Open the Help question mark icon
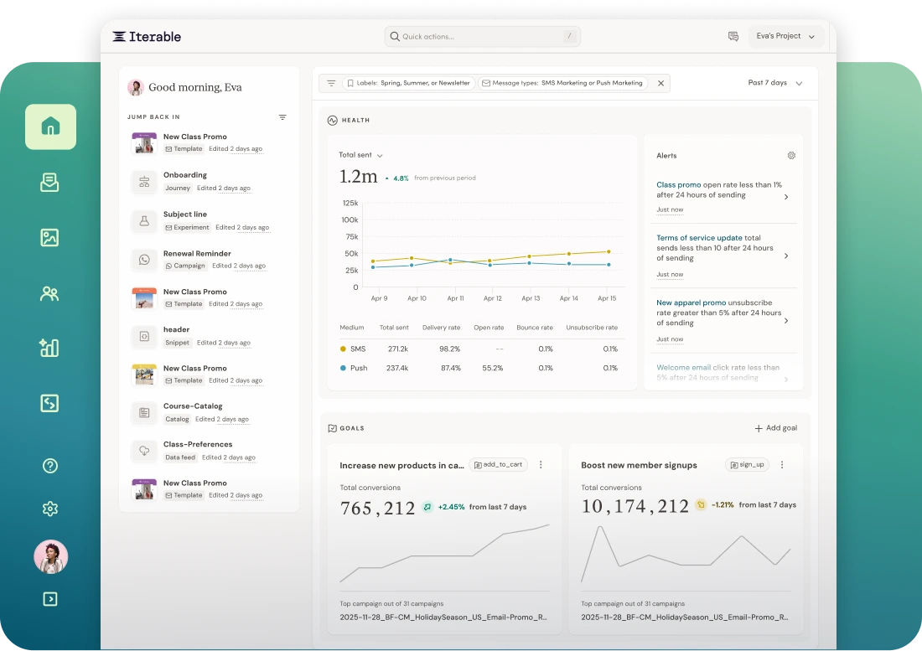Screen dimensions: 922x651 point(50,466)
